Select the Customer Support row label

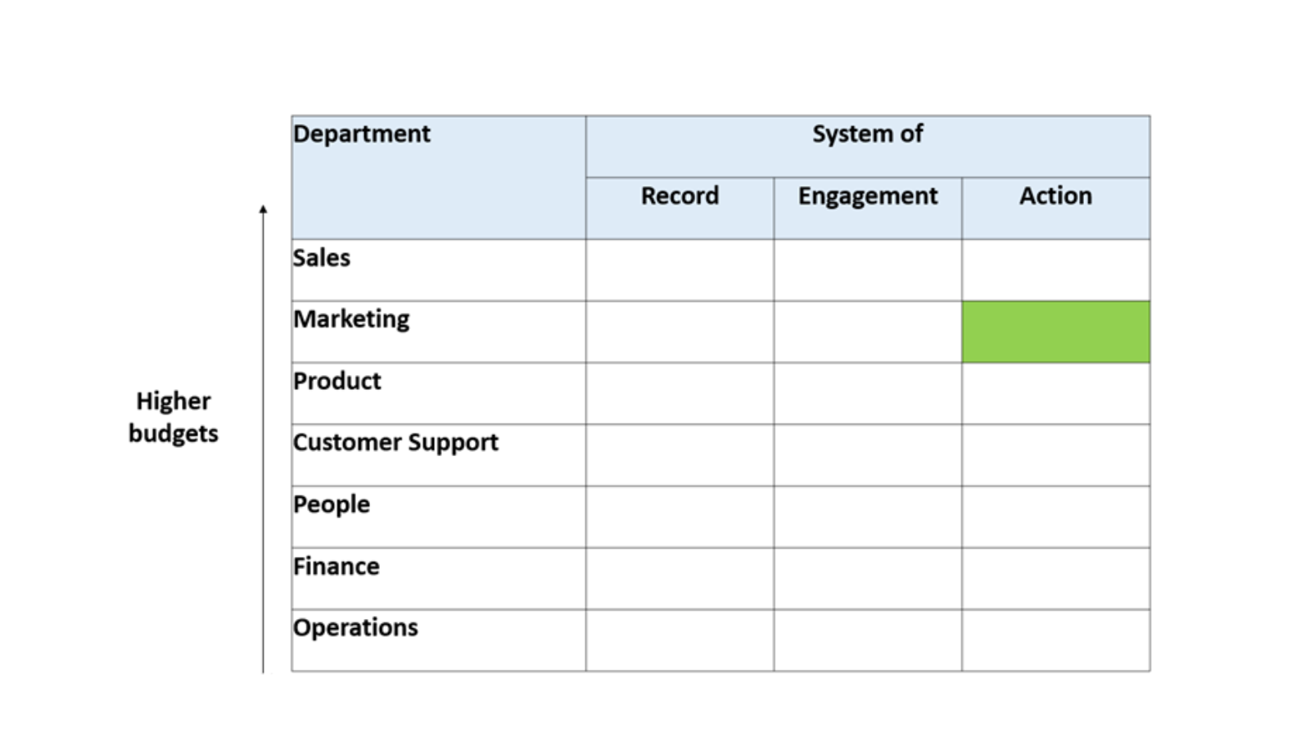click(395, 443)
